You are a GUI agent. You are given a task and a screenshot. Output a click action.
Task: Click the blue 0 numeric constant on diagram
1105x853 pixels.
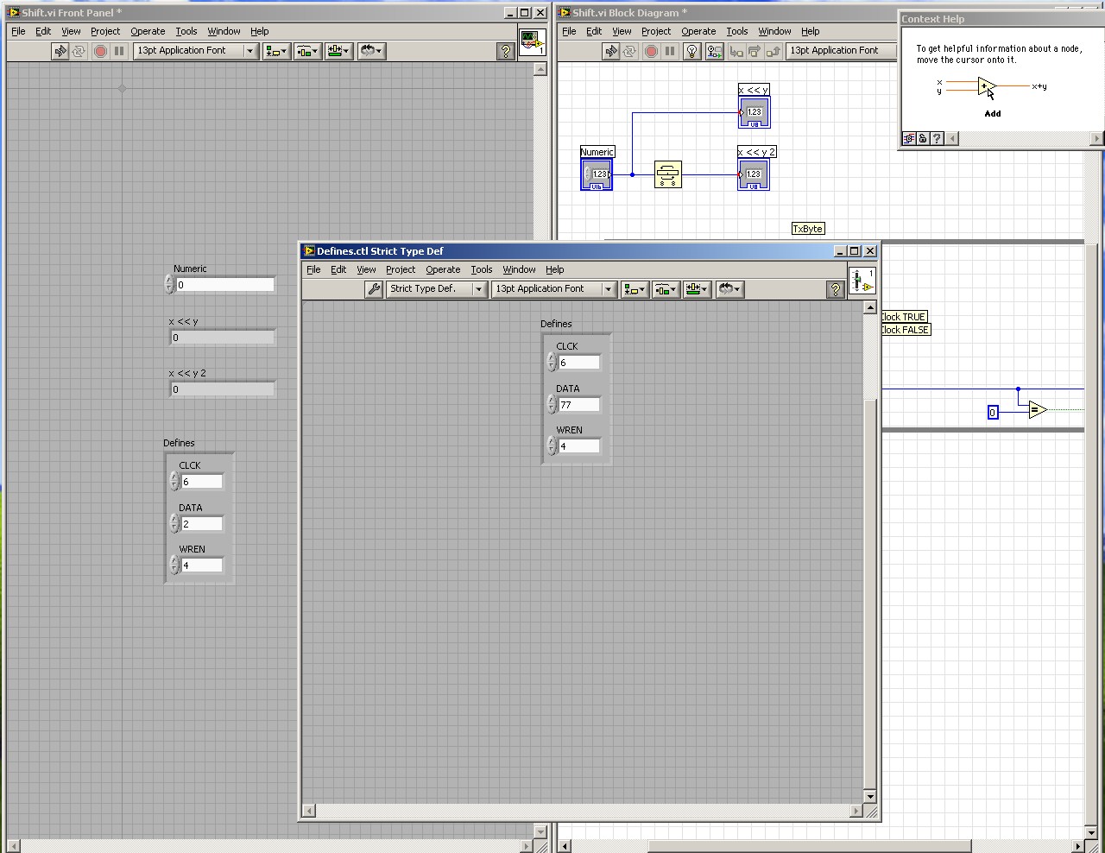click(x=993, y=413)
